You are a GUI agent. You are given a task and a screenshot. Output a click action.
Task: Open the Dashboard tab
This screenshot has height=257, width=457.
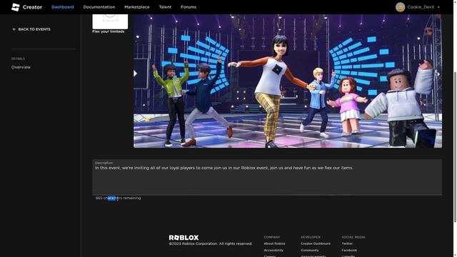[63, 7]
